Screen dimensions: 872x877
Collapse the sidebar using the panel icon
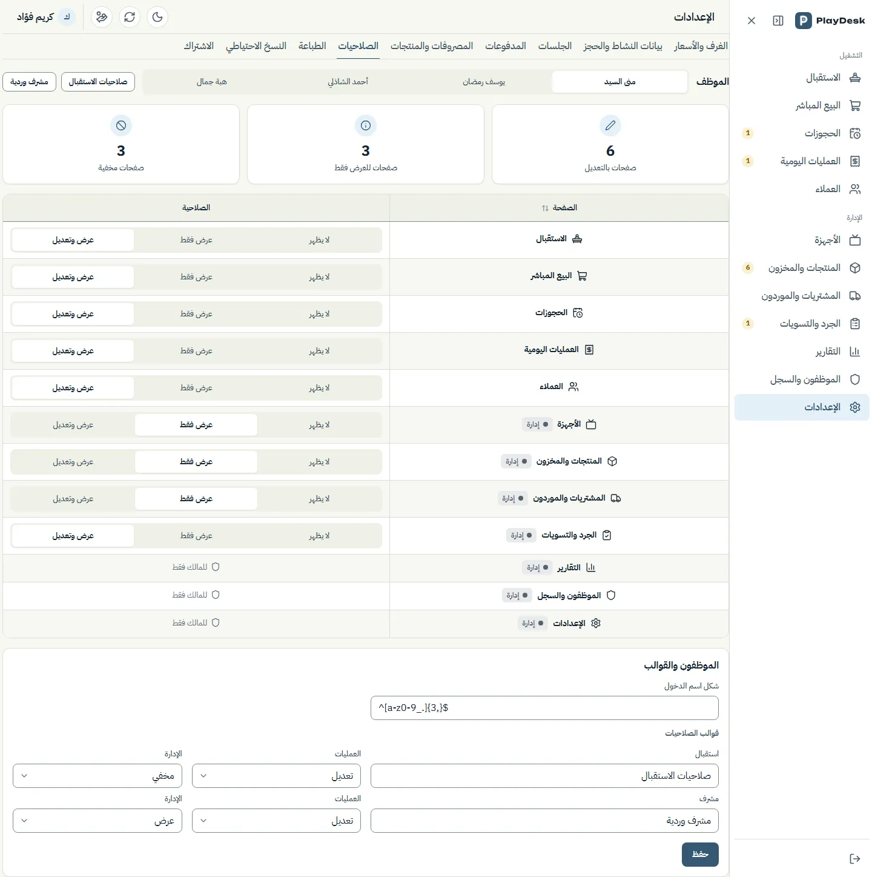[778, 21]
